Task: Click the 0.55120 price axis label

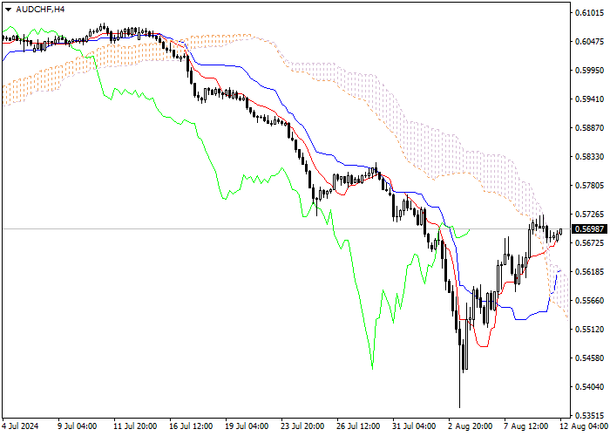Action: tap(589, 330)
